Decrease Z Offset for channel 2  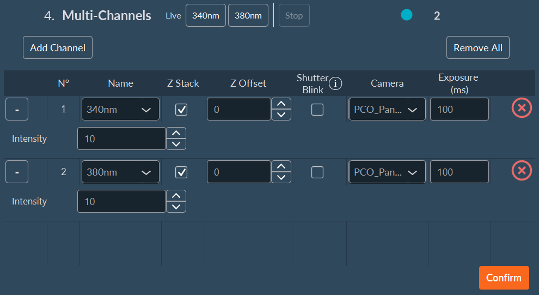point(281,177)
